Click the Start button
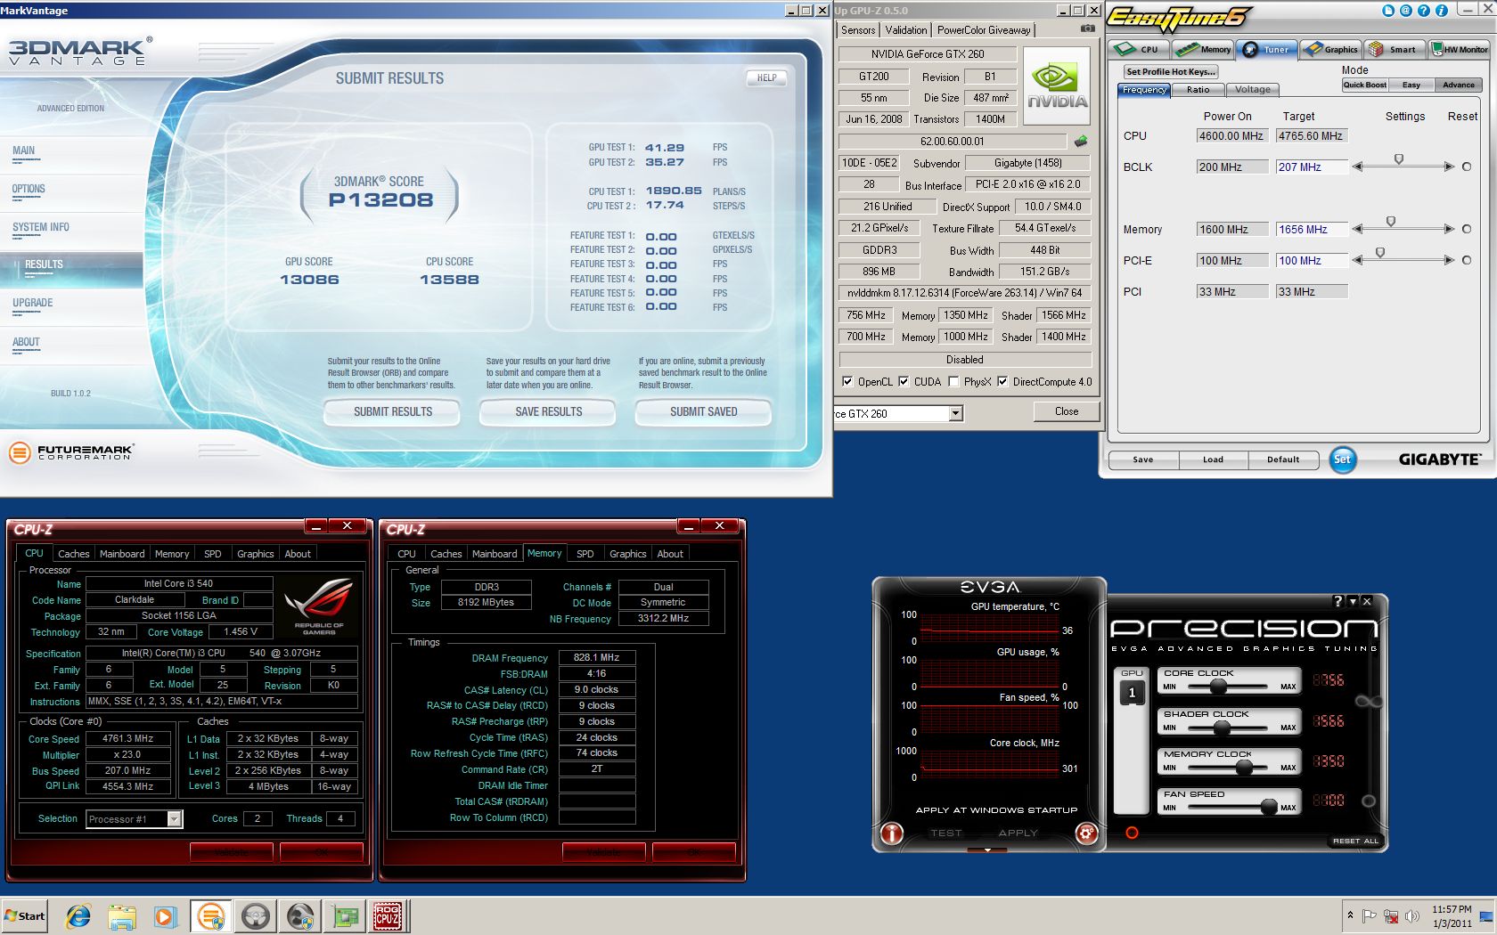Screen dimensions: 1497x935 click(25, 915)
